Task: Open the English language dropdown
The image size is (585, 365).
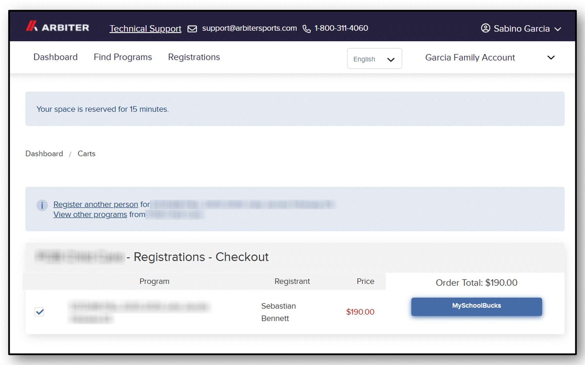Action: [374, 59]
